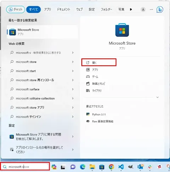
Task: Open GIMP from the taskbar
Action: pos(131,167)
